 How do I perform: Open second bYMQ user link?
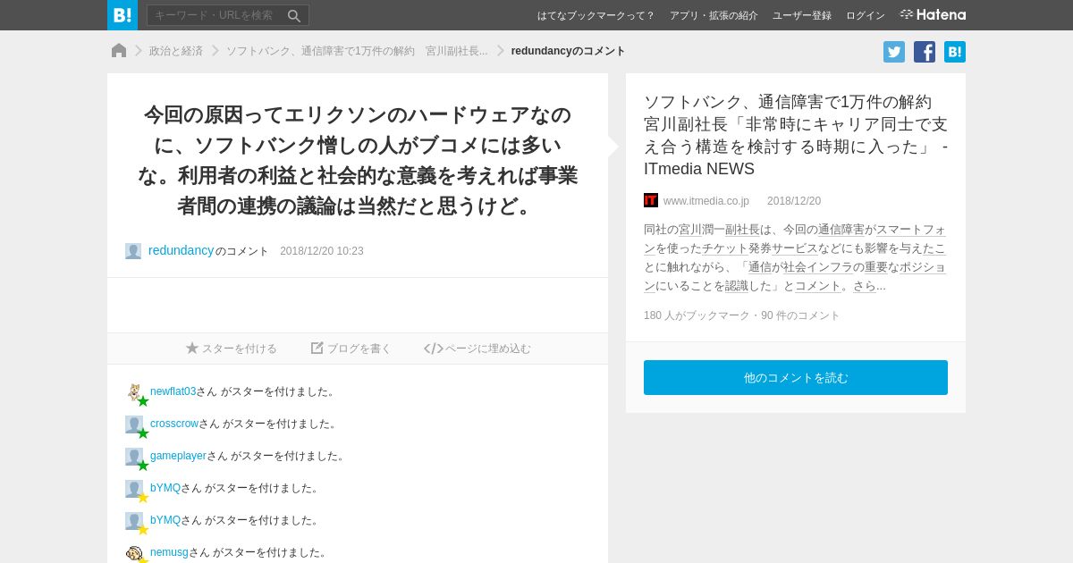(165, 520)
